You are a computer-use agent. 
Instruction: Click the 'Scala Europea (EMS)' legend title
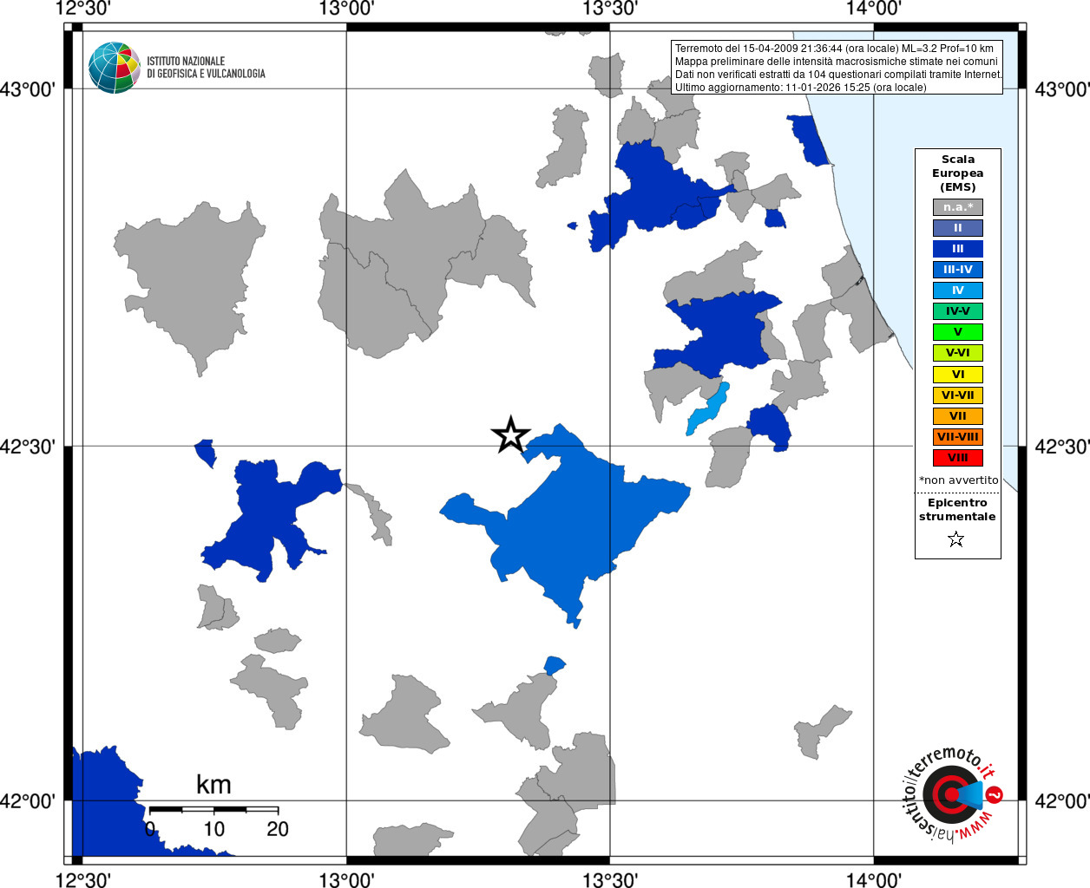pyautogui.click(x=958, y=173)
